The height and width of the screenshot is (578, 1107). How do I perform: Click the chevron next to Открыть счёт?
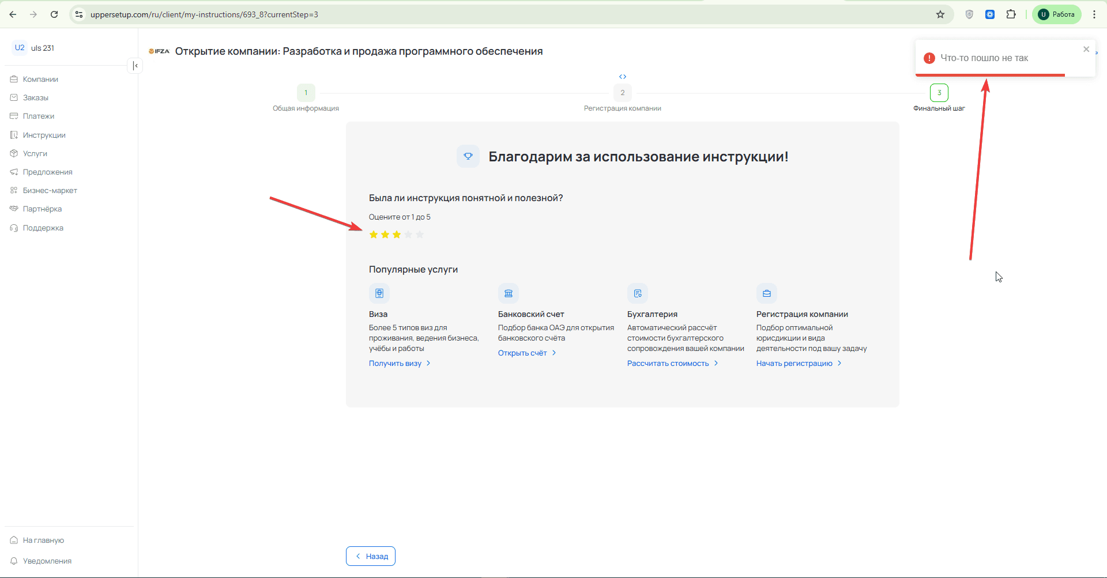[x=554, y=353]
